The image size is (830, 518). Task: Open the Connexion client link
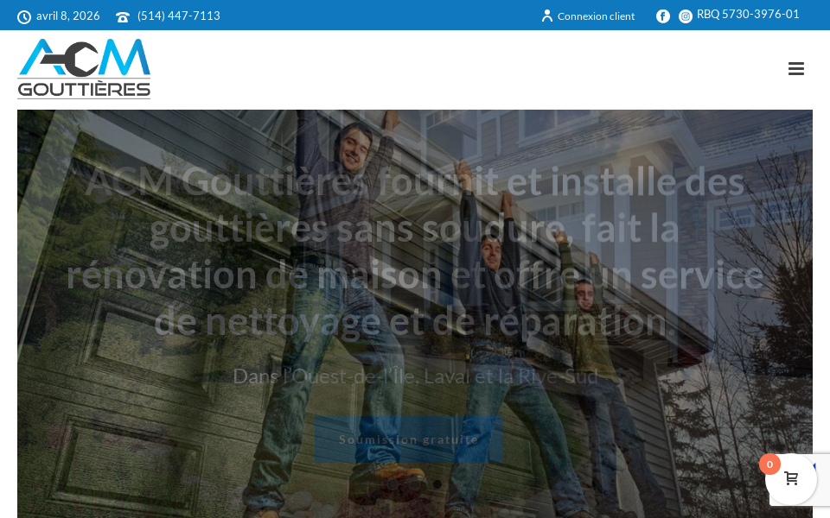pyautogui.click(x=596, y=16)
